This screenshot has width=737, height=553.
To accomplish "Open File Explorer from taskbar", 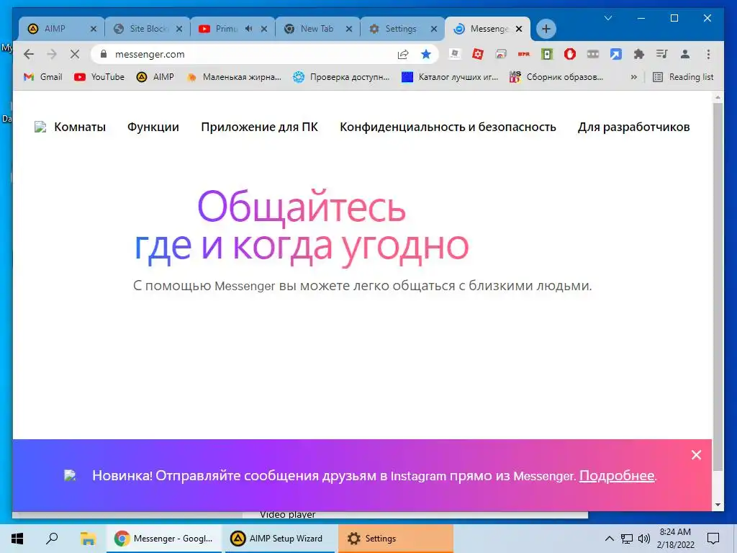I will click(88, 539).
